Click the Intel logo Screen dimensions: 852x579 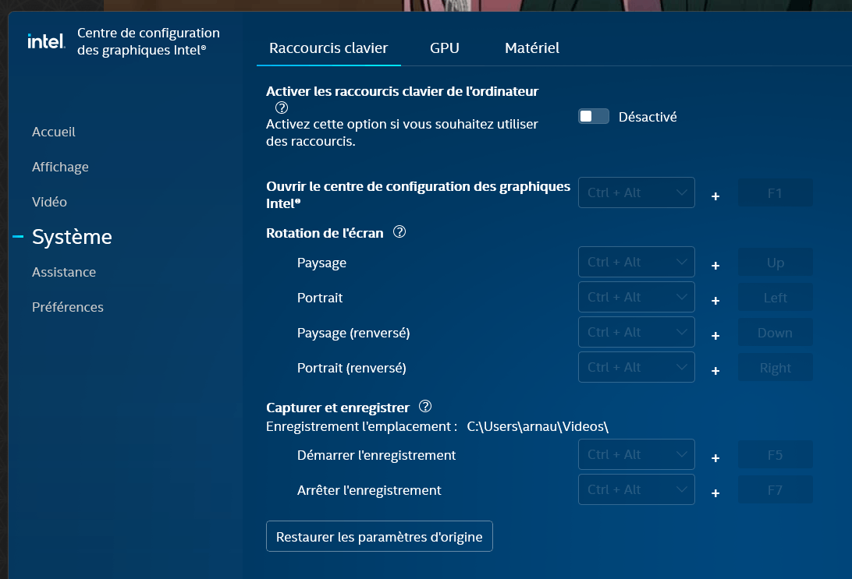coord(46,41)
